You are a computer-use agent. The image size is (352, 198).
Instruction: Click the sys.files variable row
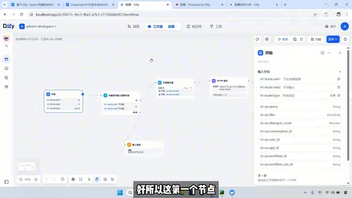point(300,115)
